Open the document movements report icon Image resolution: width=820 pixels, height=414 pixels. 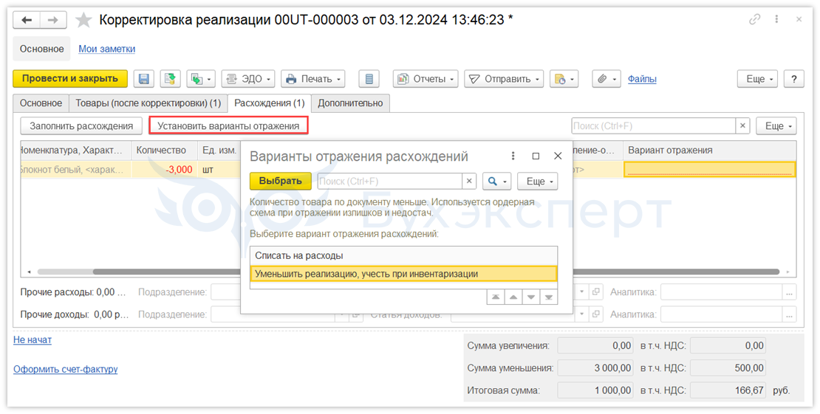(x=369, y=79)
